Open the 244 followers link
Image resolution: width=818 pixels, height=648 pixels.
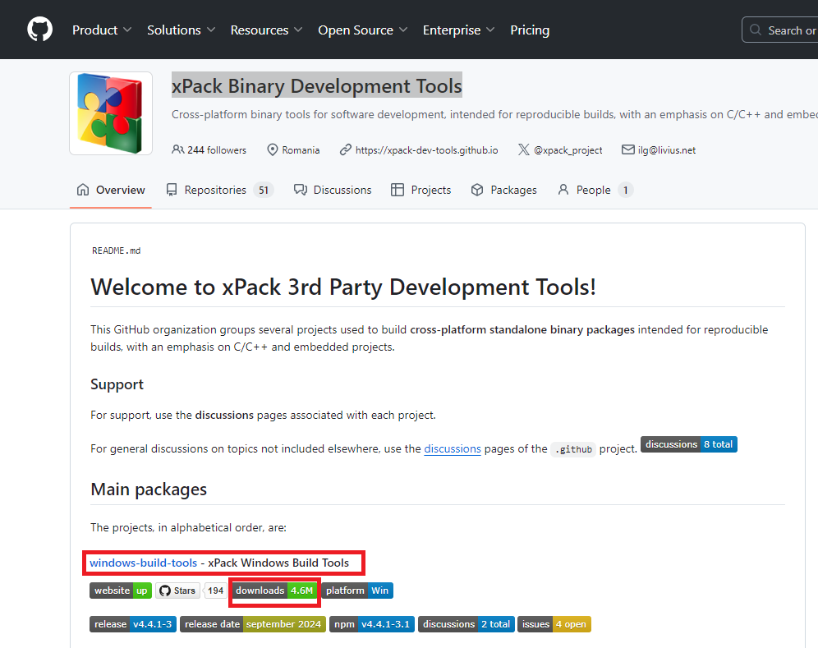tap(209, 150)
